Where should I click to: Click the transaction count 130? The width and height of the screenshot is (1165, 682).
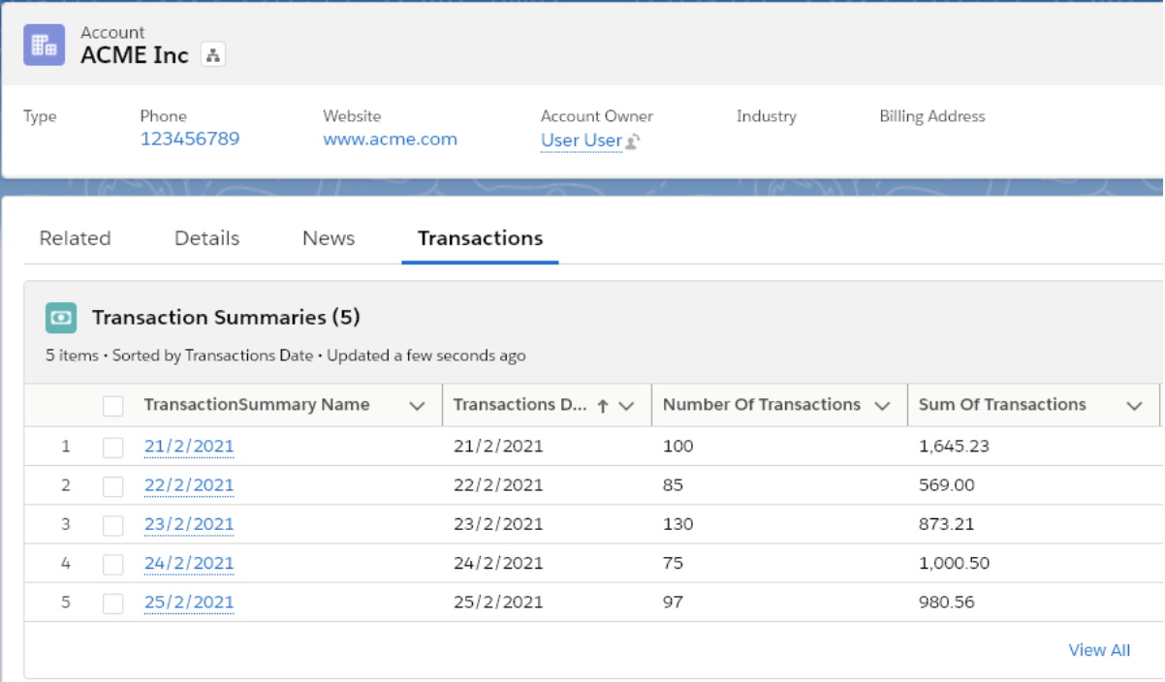coord(678,524)
